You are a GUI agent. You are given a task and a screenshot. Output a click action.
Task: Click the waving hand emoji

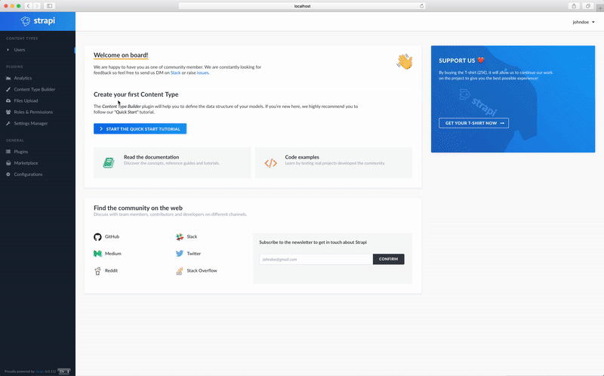405,62
